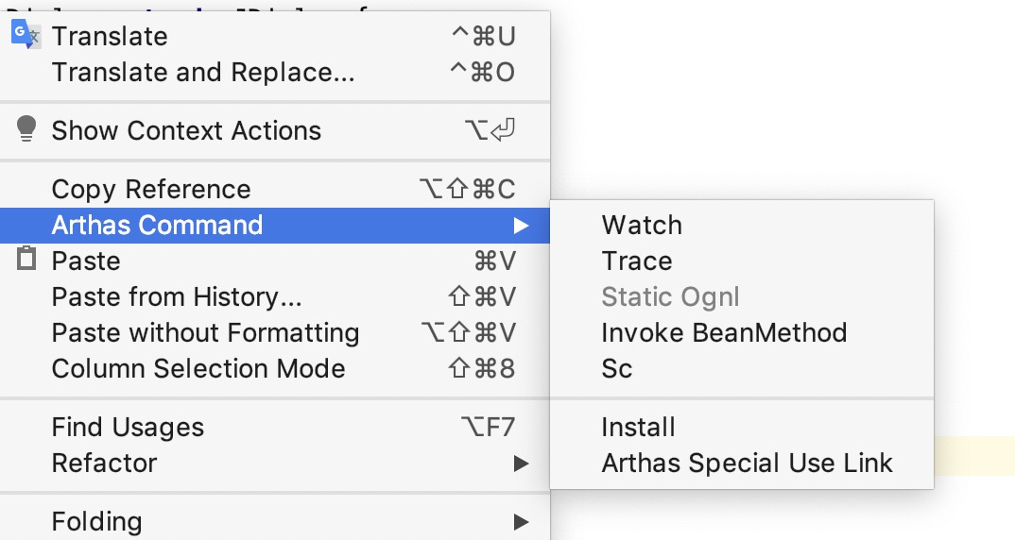Select Translate and Replace menu item

[275, 73]
